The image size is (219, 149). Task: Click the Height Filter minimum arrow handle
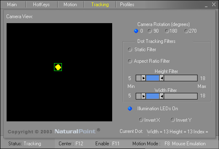[x=144, y=78]
